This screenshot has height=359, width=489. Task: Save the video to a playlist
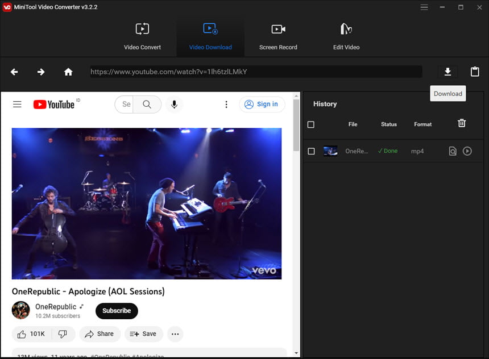(143, 334)
